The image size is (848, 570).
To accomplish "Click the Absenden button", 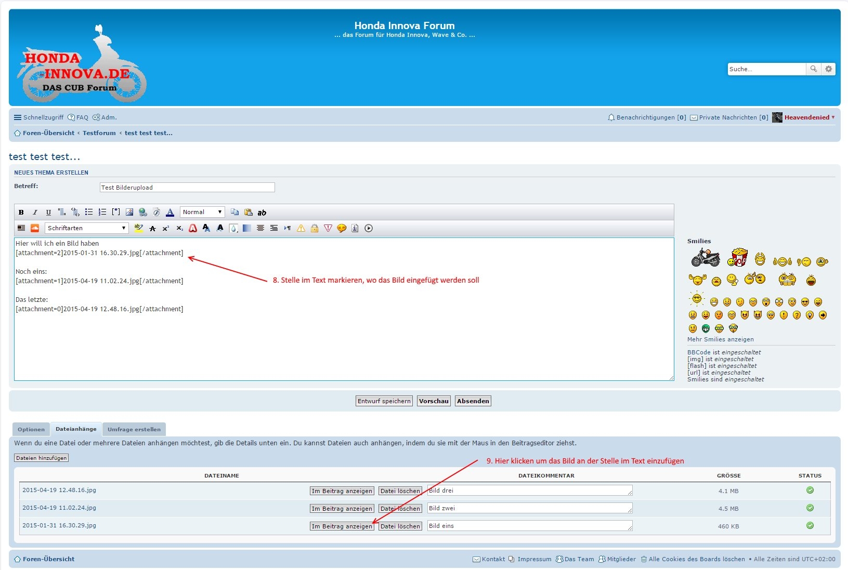I will [473, 401].
